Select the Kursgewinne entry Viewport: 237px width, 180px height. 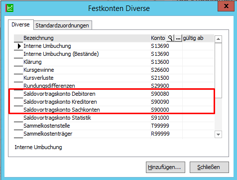click(x=39, y=70)
